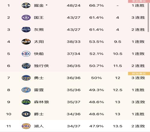This screenshot has height=132, width=150.
Task: Open the Memphis MEM team logo
Action: 26,30
